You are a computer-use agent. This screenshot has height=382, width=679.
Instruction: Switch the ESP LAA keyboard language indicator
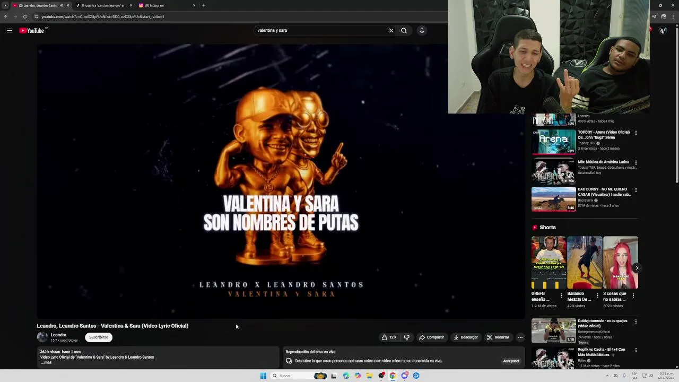pyautogui.click(x=634, y=376)
